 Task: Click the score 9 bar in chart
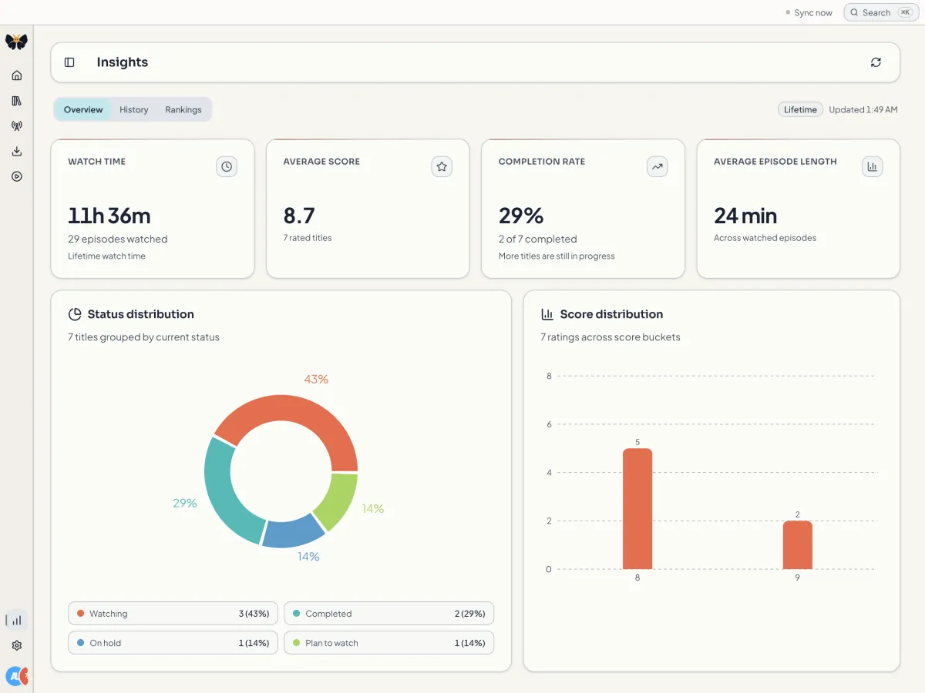pos(797,545)
